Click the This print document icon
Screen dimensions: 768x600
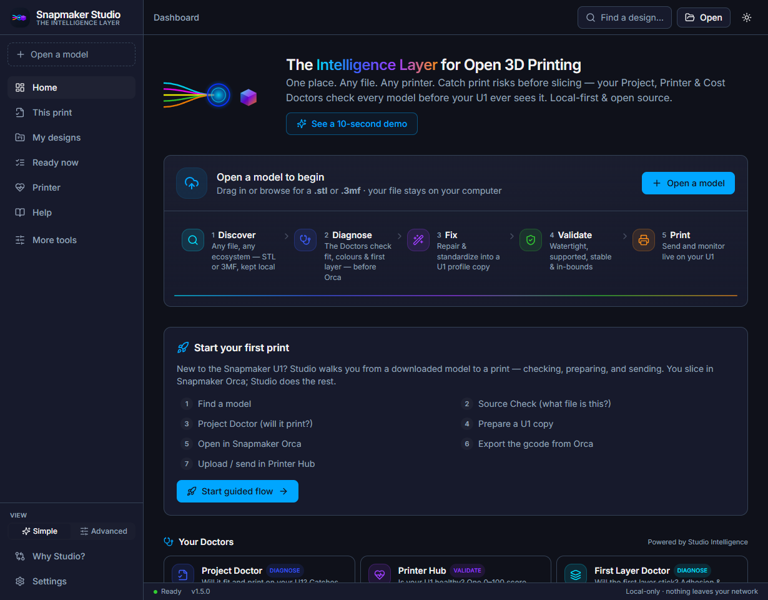coord(20,112)
